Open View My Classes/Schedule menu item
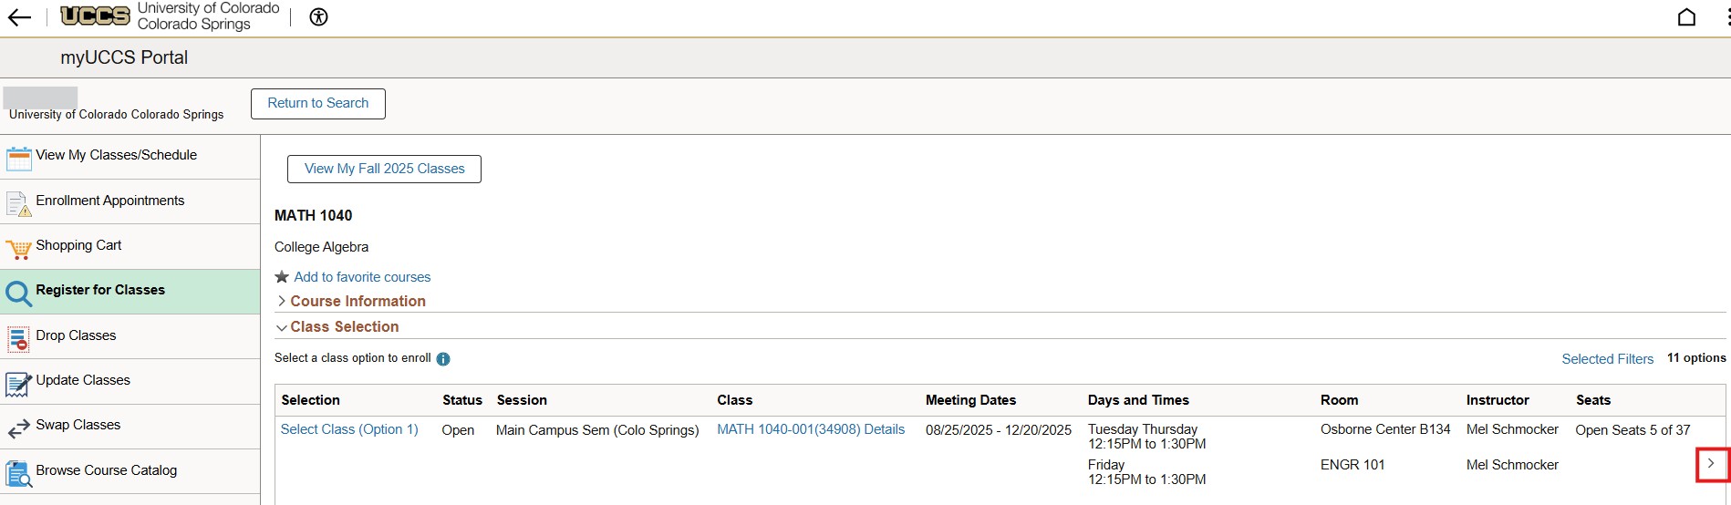Viewport: 1731px width, 505px height. (x=116, y=156)
